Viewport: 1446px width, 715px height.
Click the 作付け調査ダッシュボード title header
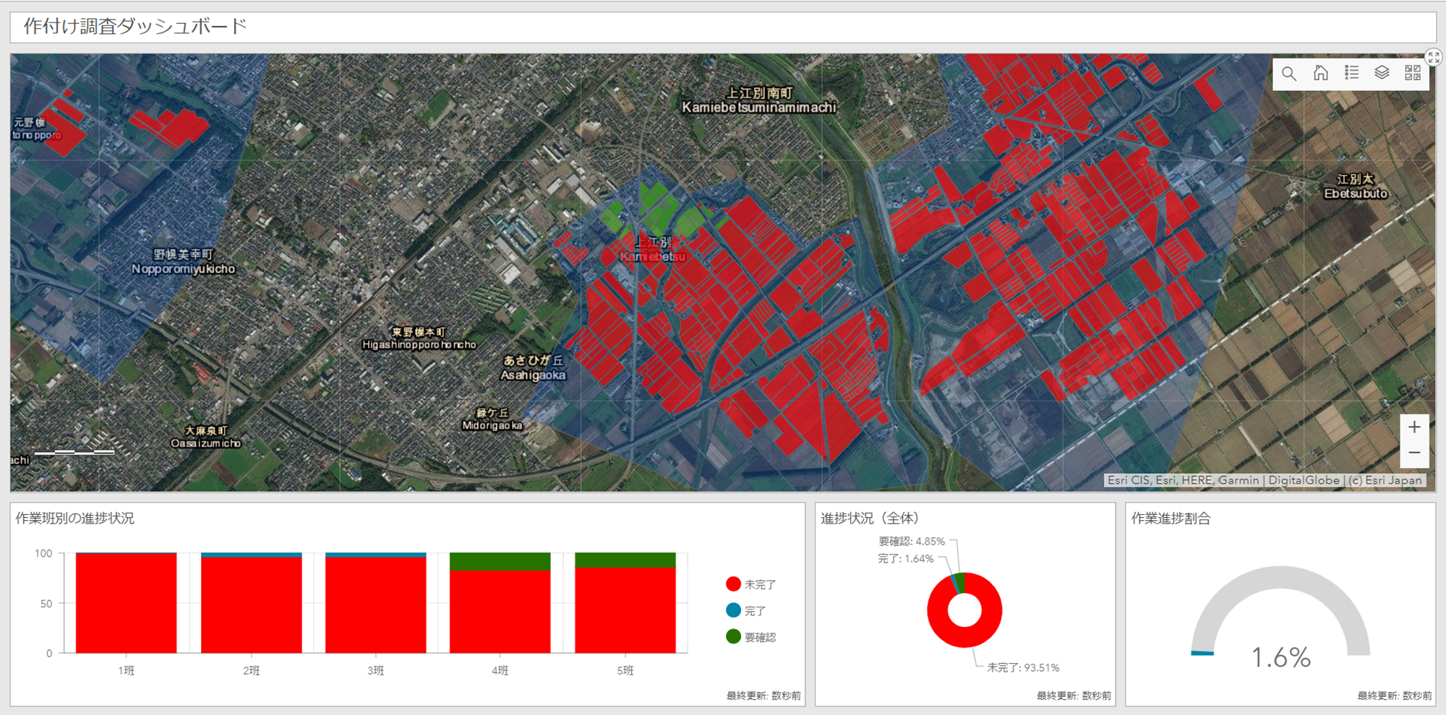(135, 27)
